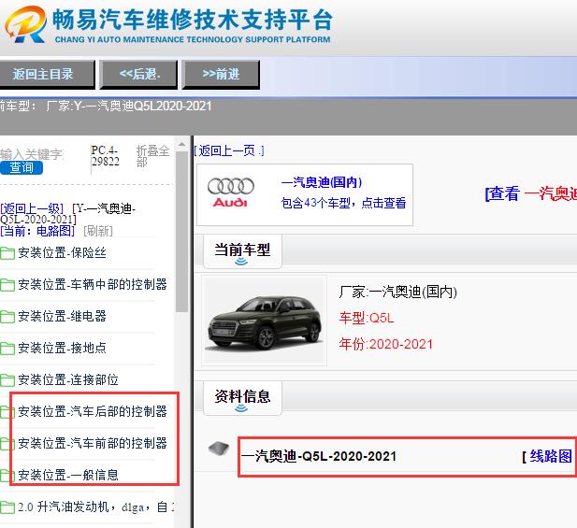The width and height of the screenshot is (577, 528).
Task: Select the 当前车型 tab
Action: pyautogui.click(x=242, y=251)
